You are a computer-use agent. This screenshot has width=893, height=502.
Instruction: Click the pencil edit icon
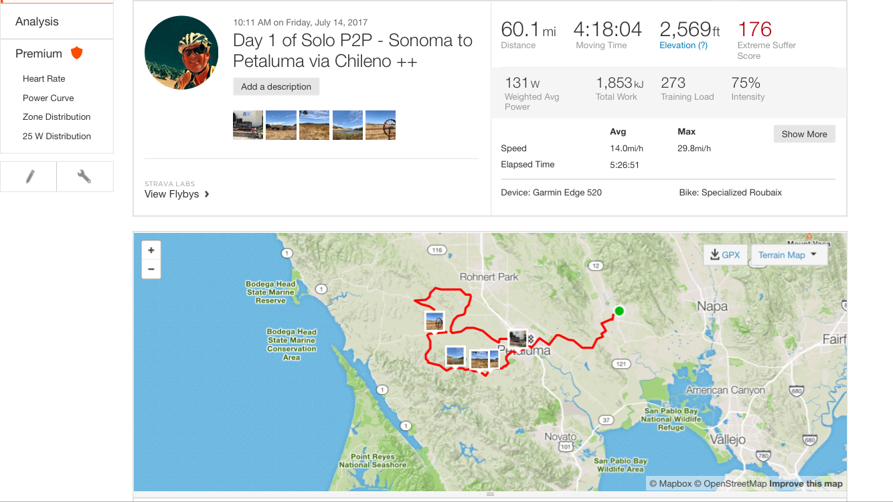[x=29, y=177]
